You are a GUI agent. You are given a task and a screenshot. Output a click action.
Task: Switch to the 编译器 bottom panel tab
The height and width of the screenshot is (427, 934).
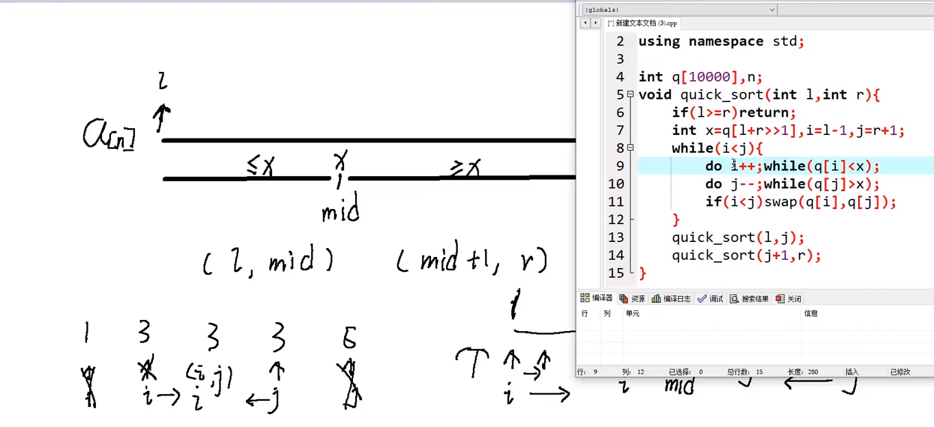pyautogui.click(x=597, y=299)
